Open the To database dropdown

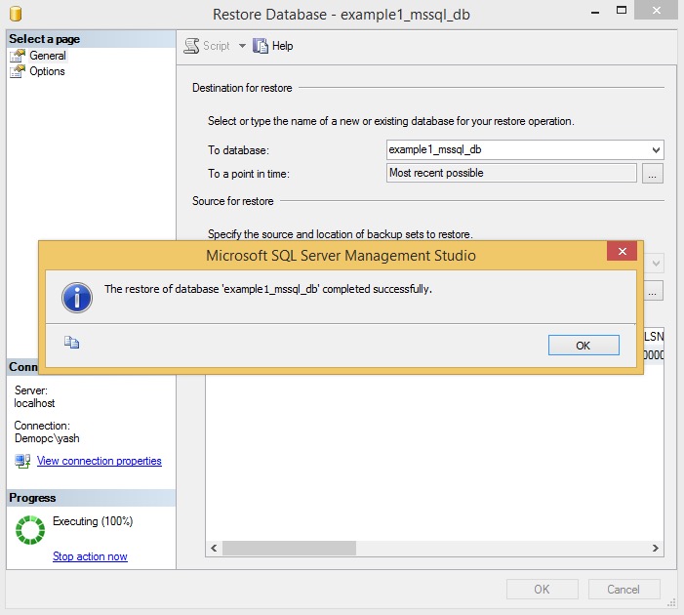[655, 150]
